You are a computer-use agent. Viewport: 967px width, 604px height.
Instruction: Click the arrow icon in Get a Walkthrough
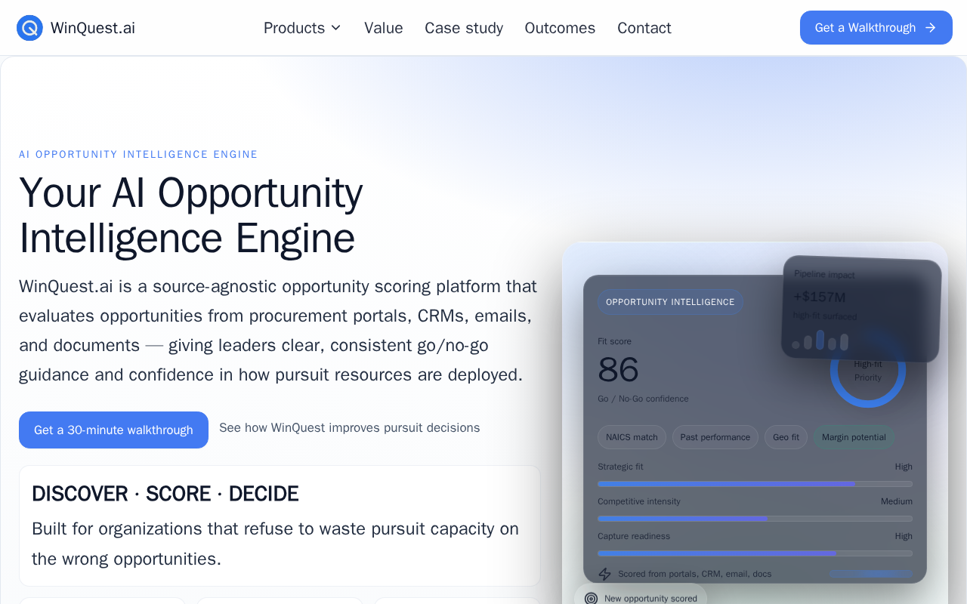point(931,28)
